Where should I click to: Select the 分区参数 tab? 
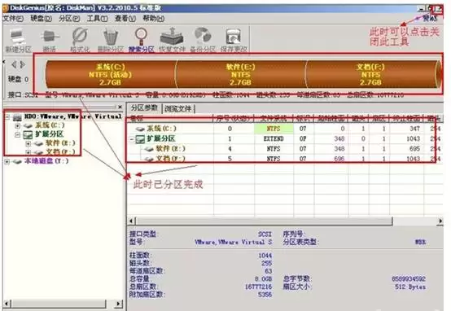tap(144, 108)
